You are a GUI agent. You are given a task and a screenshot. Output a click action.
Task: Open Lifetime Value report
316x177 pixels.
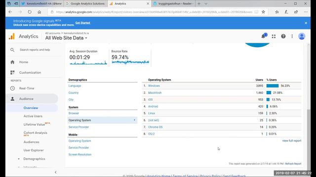pyautogui.click(x=34, y=124)
